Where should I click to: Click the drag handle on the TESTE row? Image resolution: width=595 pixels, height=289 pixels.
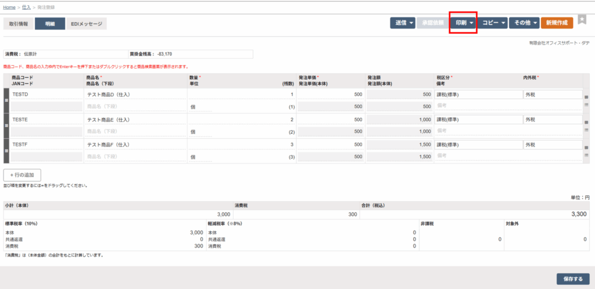[7, 126]
